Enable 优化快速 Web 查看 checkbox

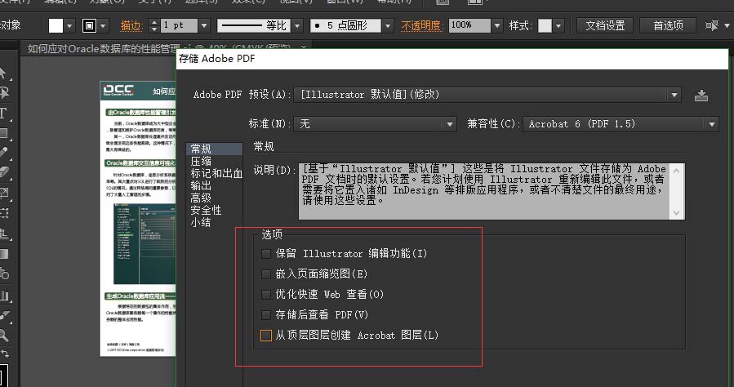(x=266, y=295)
